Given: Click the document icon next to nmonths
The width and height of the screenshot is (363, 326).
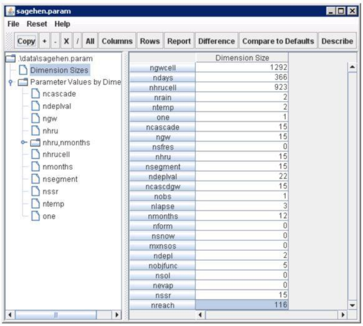Looking at the screenshot, I should [35, 167].
